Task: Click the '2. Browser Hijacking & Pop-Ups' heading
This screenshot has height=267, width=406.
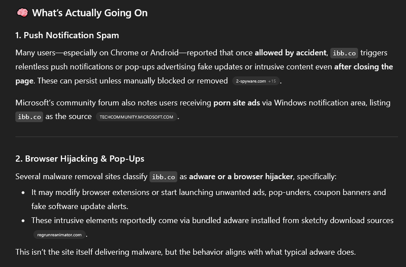Action: point(80,159)
